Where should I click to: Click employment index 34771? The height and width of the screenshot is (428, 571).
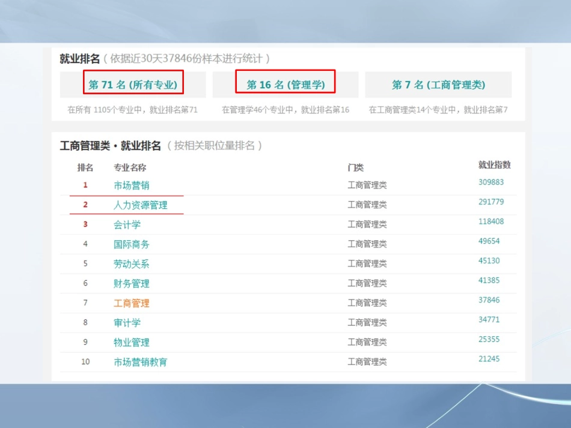coord(489,319)
